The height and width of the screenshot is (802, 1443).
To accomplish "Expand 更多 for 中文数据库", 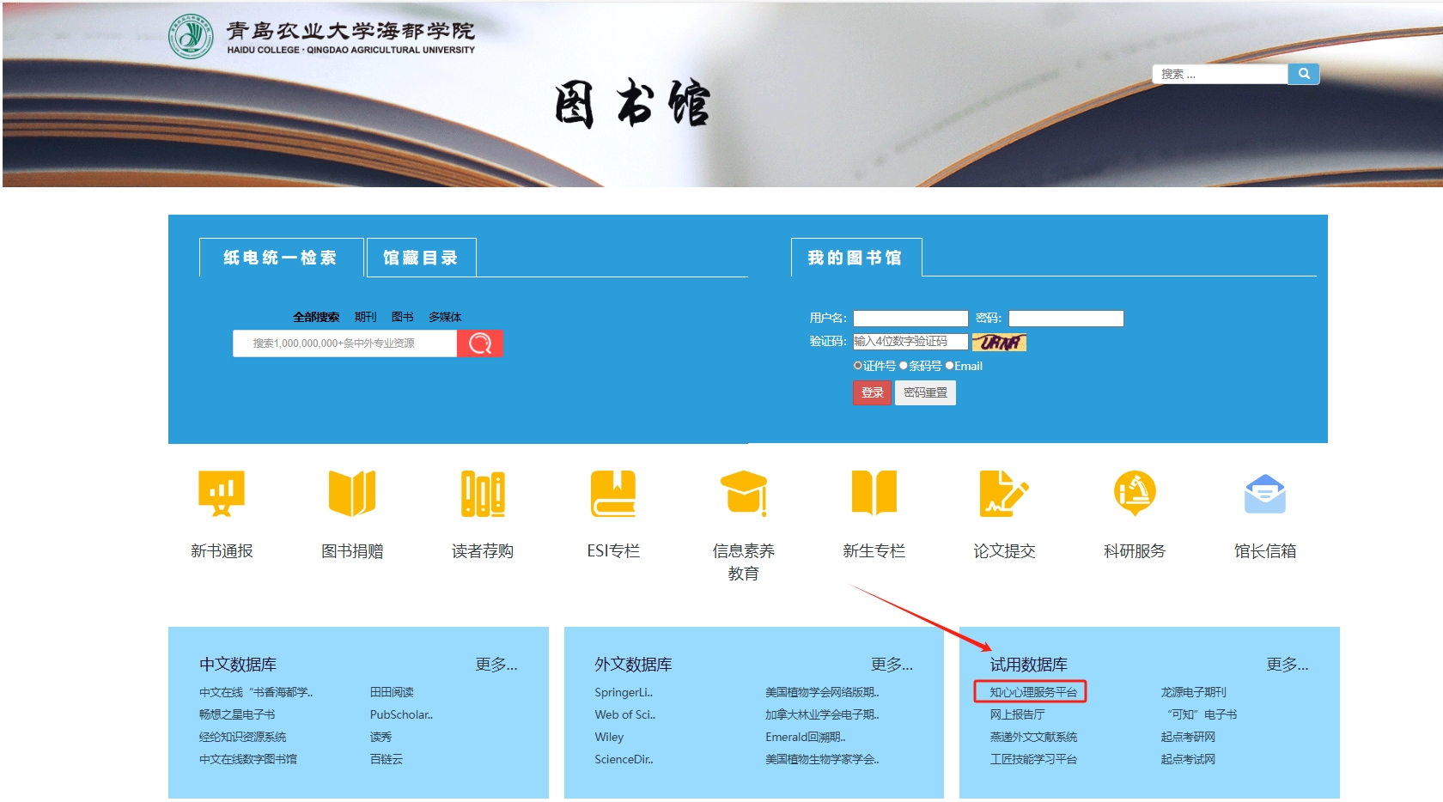I will 496,665.
